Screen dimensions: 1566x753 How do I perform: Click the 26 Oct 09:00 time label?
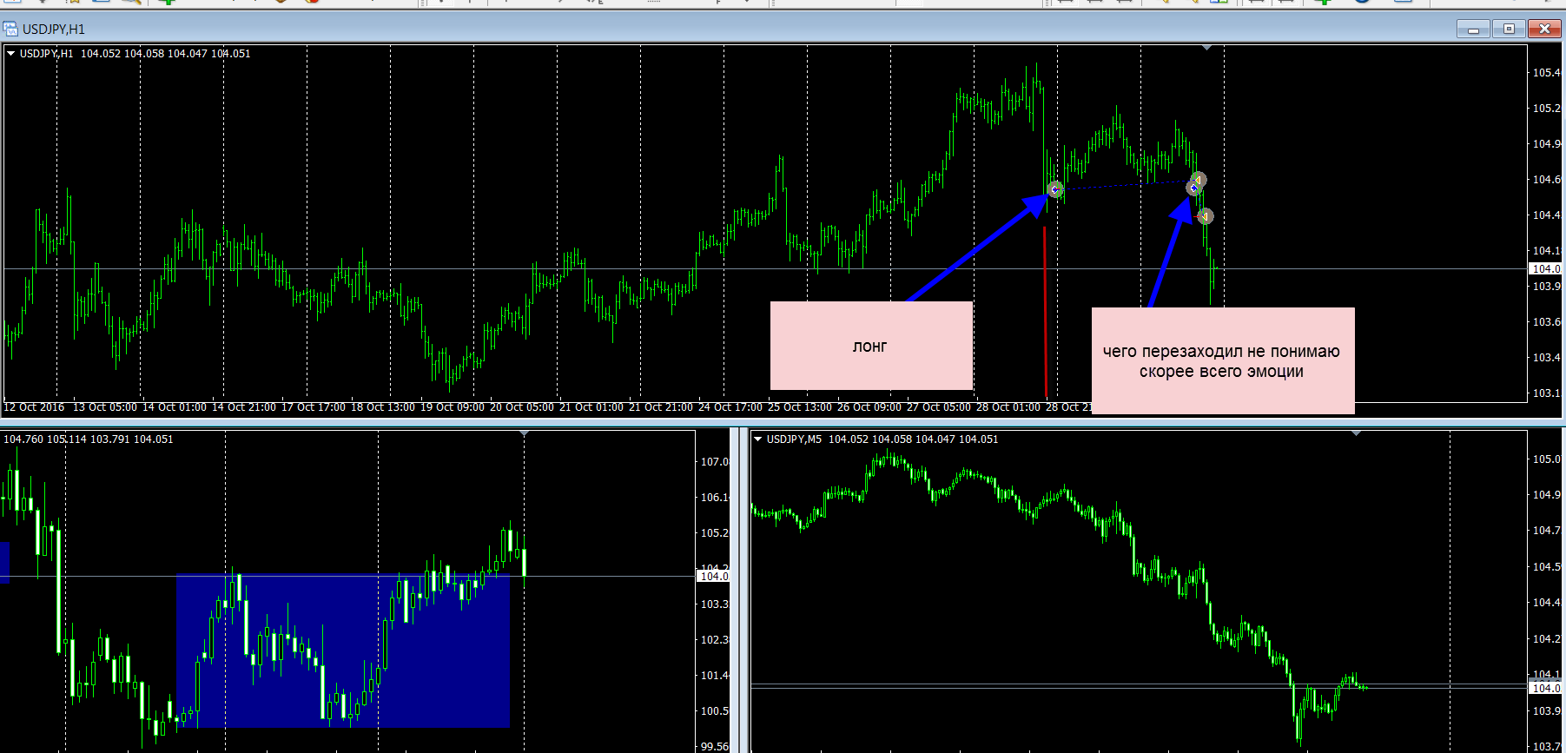point(869,406)
